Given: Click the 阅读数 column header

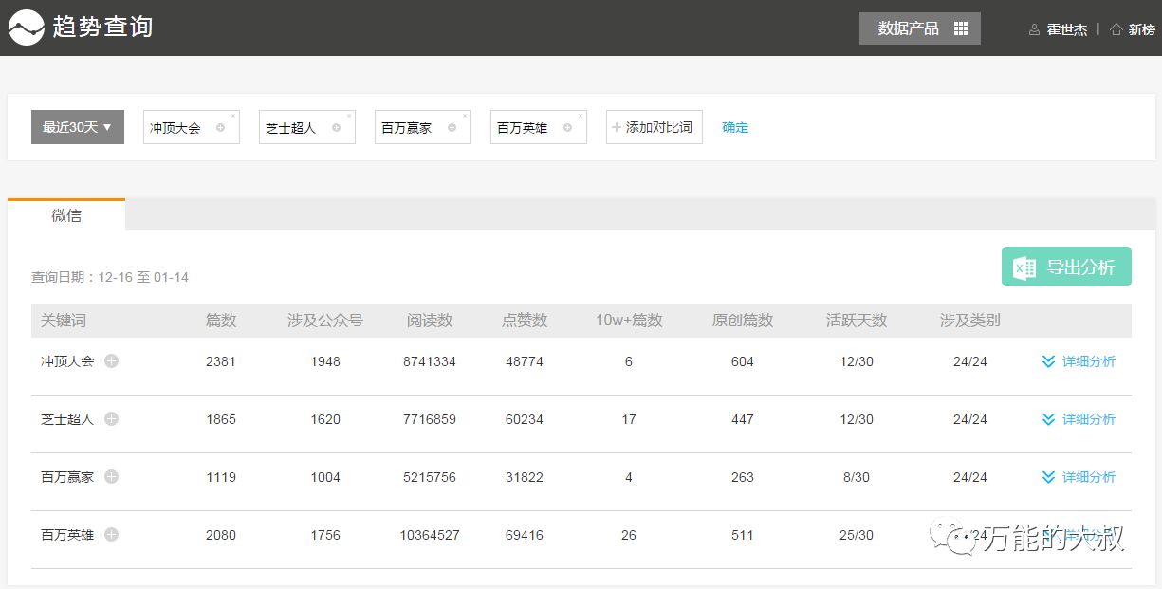Looking at the screenshot, I should point(430,321).
